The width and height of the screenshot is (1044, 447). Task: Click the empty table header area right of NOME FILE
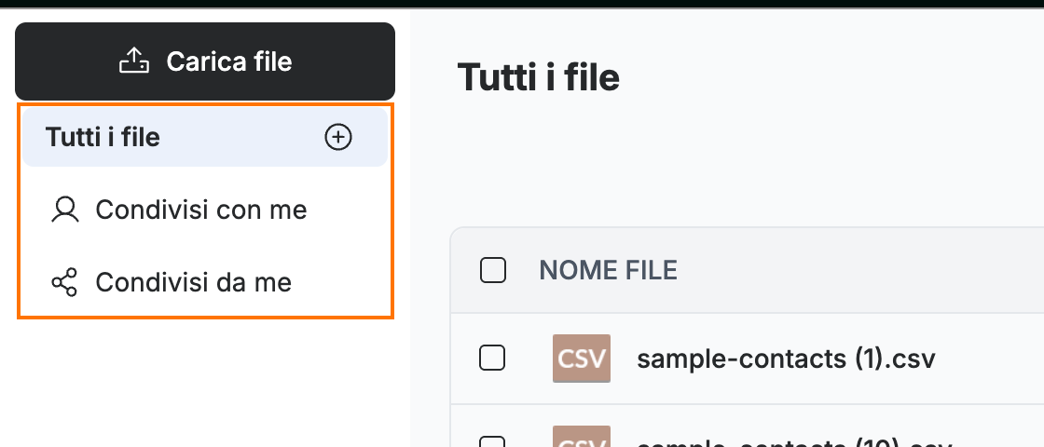[859, 270]
